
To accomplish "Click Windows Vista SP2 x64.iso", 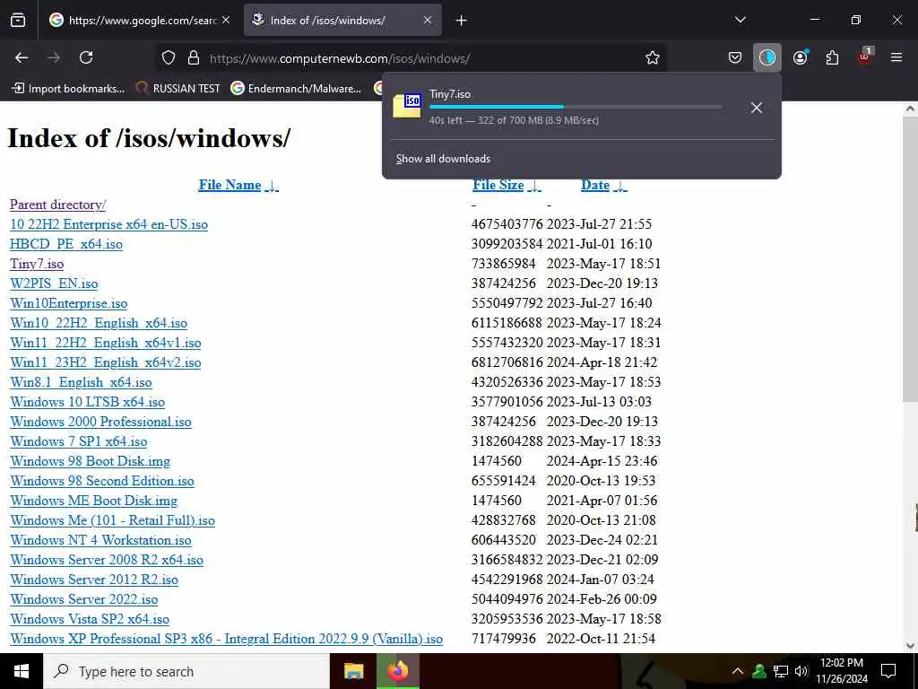I will point(90,619).
